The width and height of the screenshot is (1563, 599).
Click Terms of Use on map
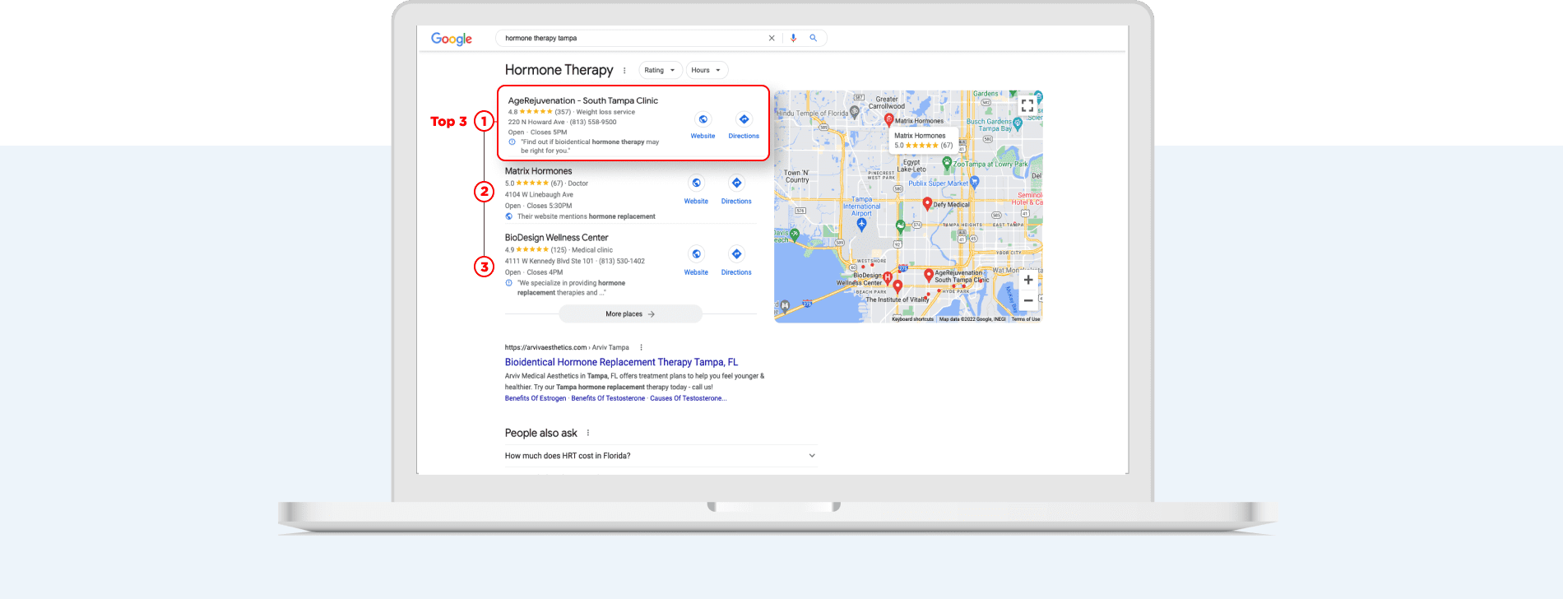[x=1026, y=319]
